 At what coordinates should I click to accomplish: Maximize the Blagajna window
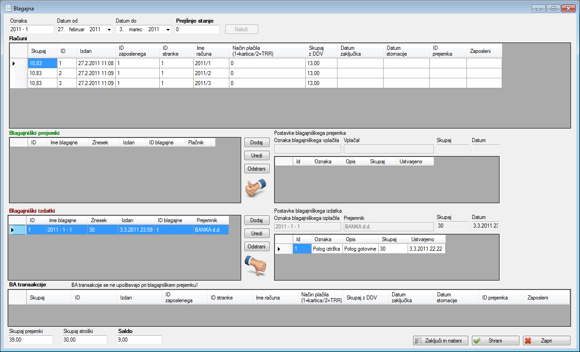tap(553, 8)
